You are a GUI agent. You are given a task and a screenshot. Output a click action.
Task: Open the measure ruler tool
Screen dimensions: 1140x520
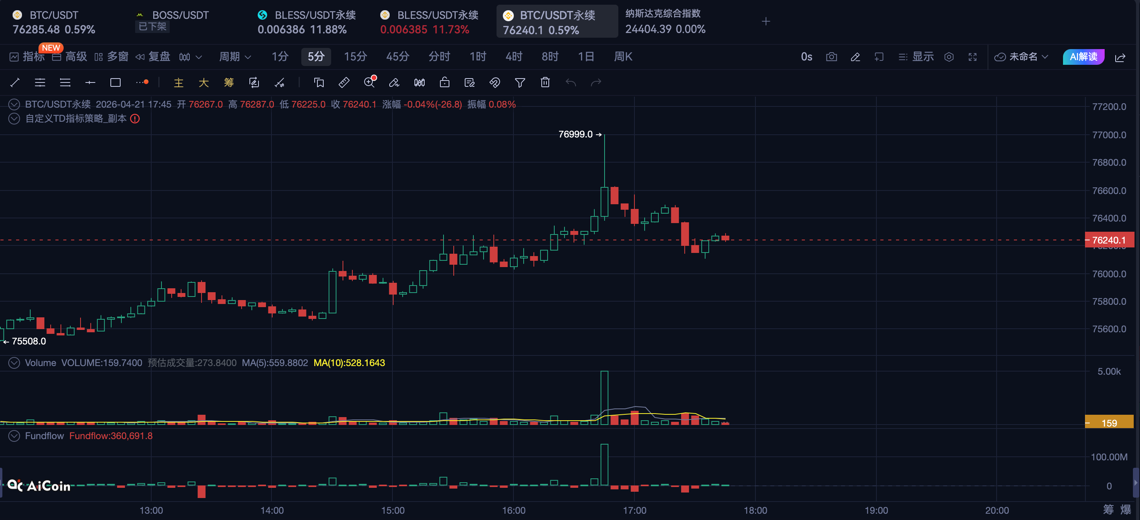coord(344,83)
